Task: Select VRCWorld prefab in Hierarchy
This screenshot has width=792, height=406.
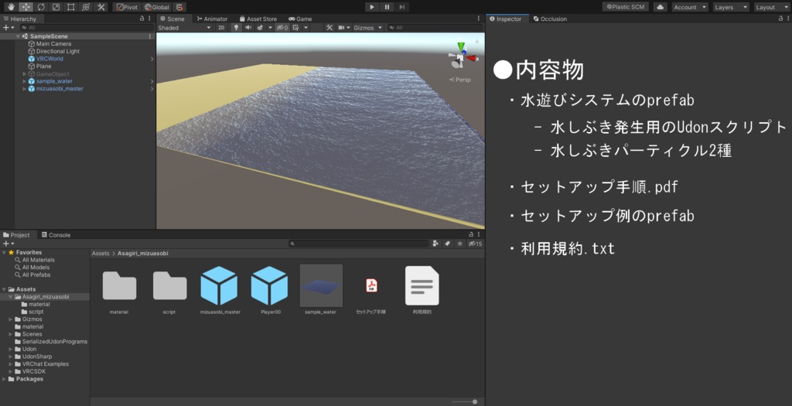Action: coord(49,59)
